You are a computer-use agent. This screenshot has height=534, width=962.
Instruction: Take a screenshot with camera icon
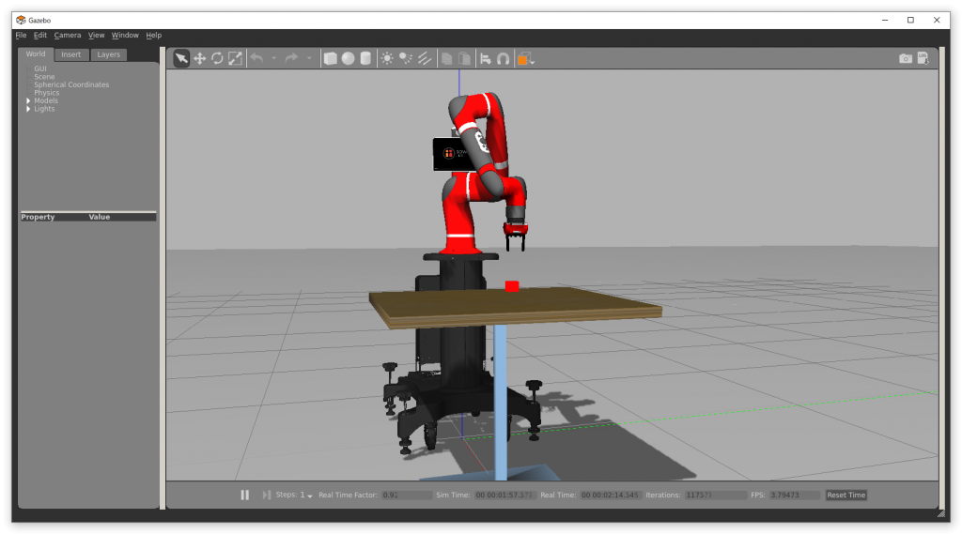(x=905, y=58)
